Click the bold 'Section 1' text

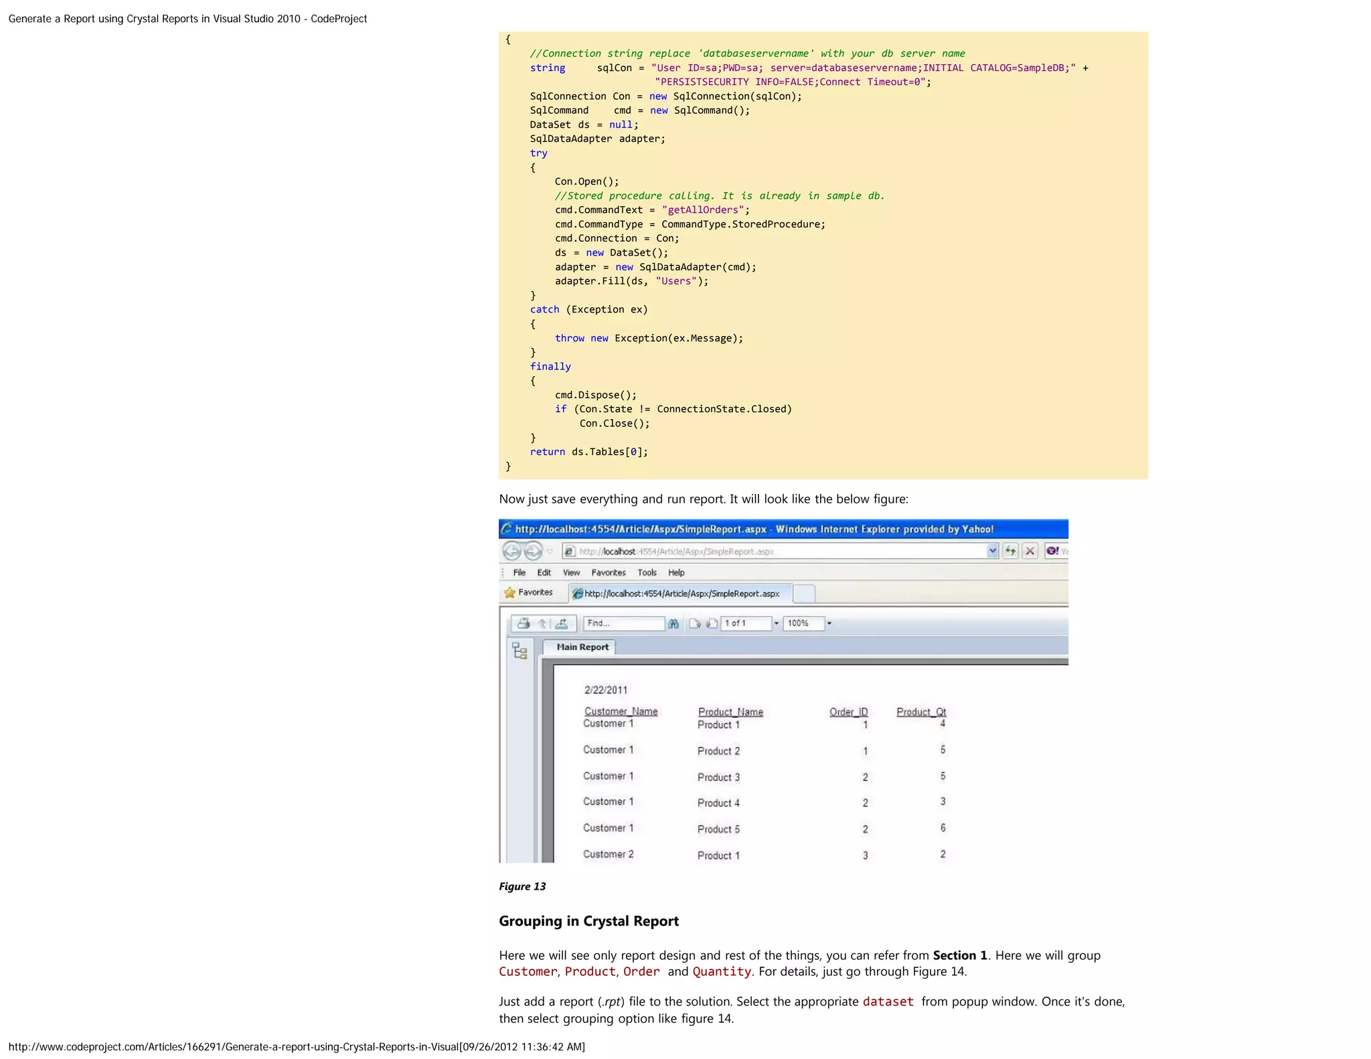[960, 955]
